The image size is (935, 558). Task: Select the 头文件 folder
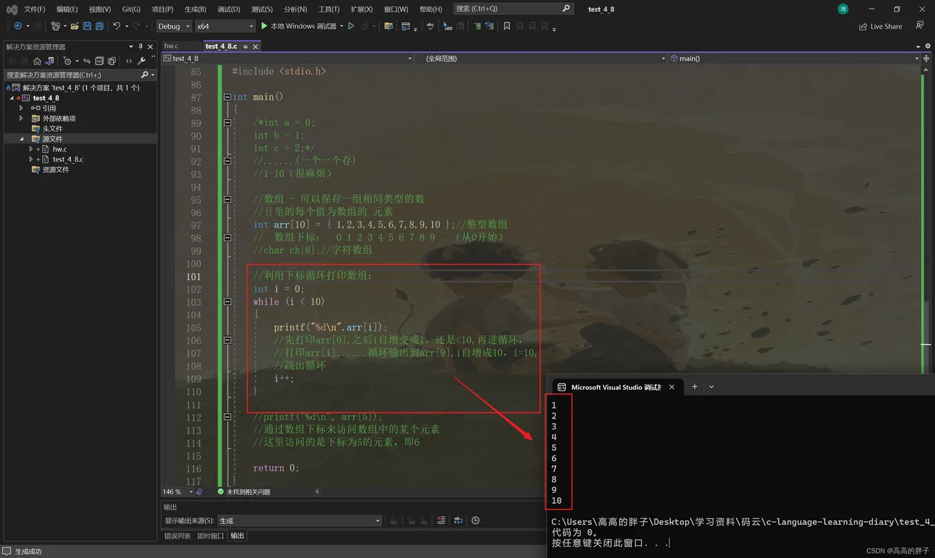52,129
